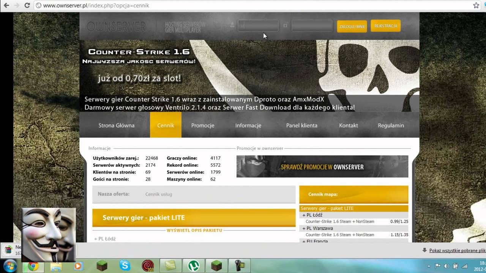Open the Strona Główna tab
The width and height of the screenshot is (486, 273).
tap(117, 125)
